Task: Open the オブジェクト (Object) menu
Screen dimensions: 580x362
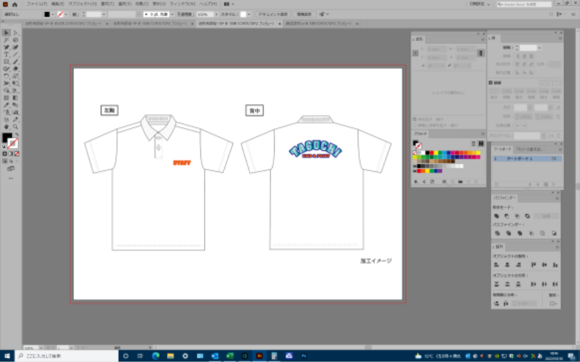Action: pos(82,4)
